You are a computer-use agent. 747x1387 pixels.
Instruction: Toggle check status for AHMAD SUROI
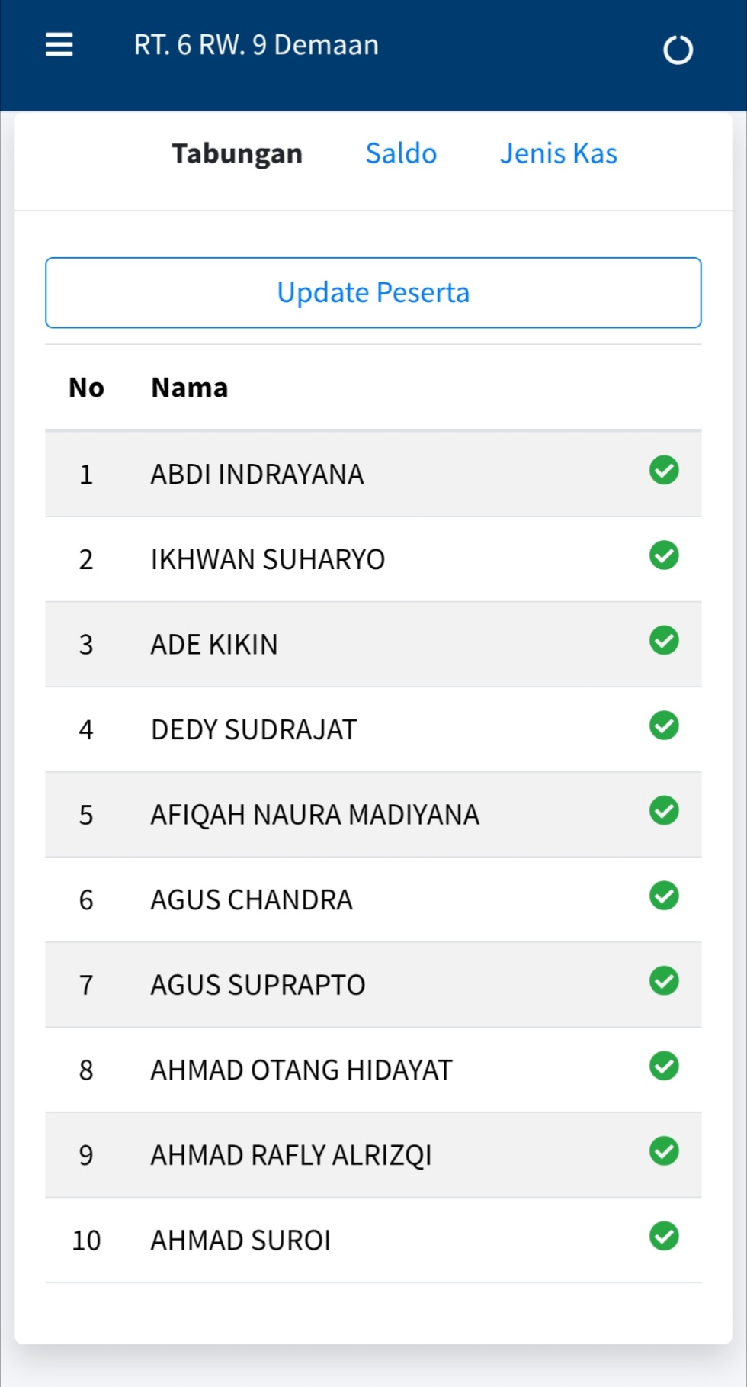(x=664, y=1237)
